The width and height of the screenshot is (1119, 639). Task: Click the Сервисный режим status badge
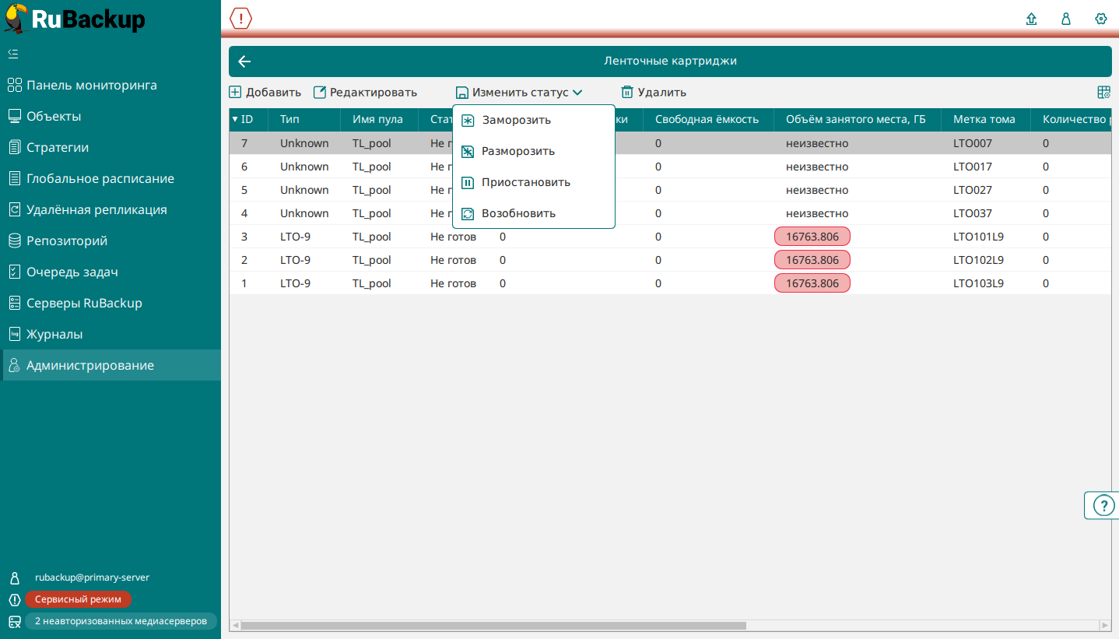coord(78,599)
